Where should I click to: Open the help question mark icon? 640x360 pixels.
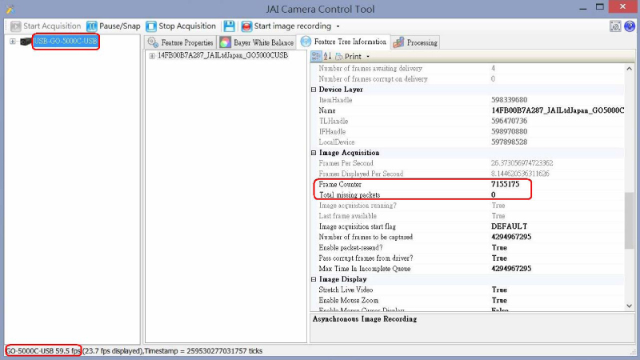(629, 26)
